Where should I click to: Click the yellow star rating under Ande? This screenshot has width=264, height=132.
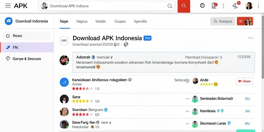(207, 84)
